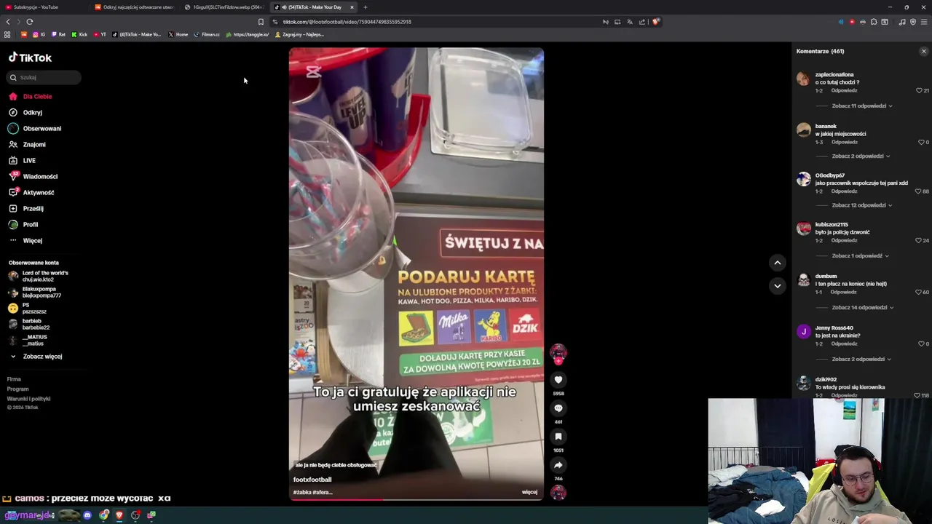Open the Dla Ciebie feed

click(30, 96)
